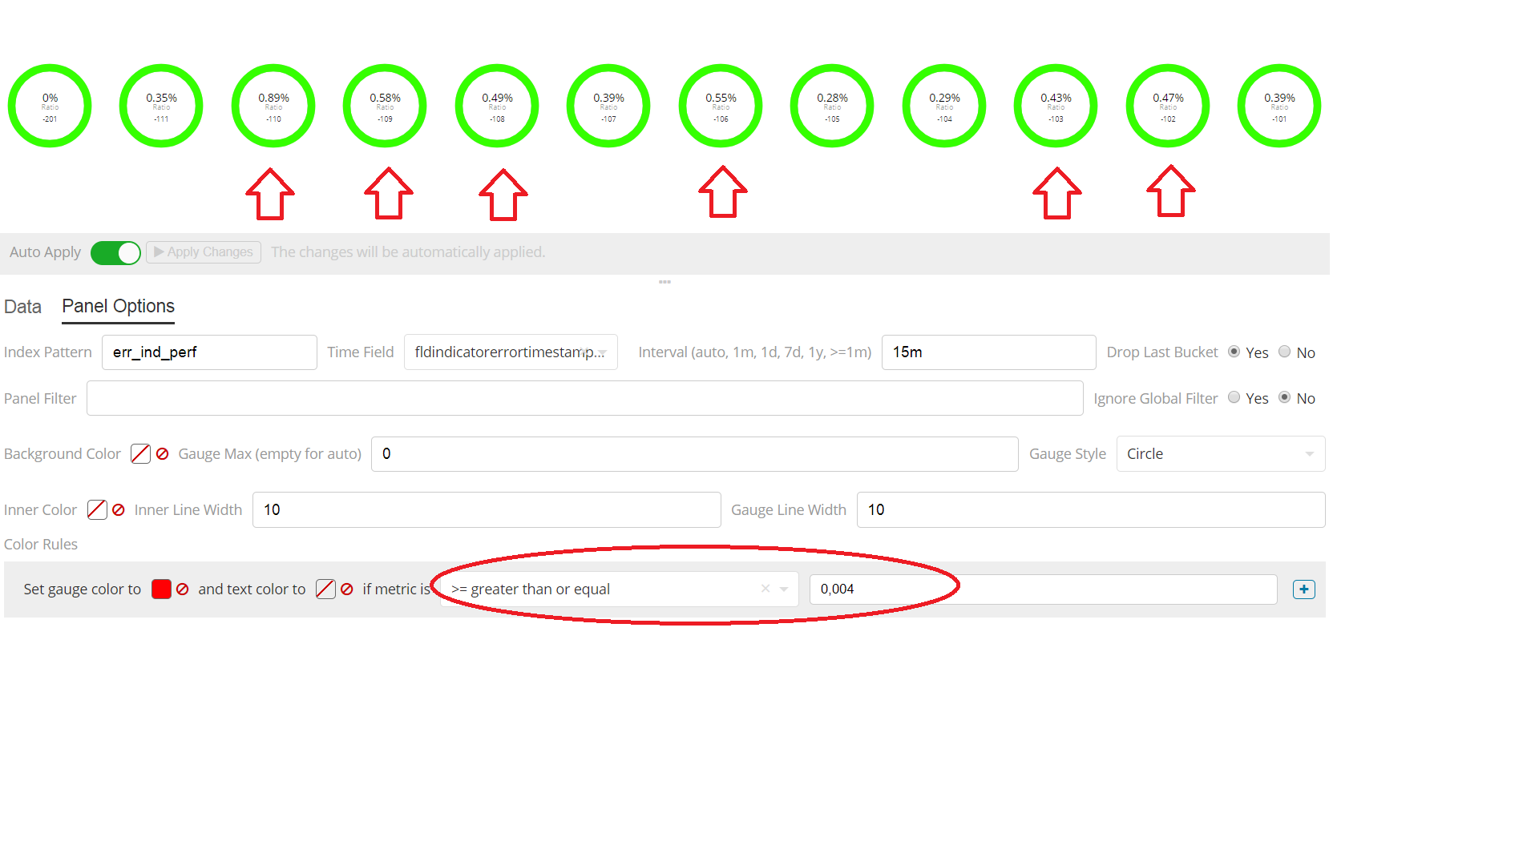Open the metric operator dropdown

[619, 589]
